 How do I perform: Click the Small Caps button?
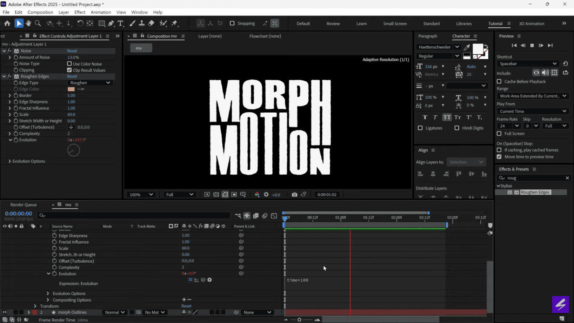(458, 117)
